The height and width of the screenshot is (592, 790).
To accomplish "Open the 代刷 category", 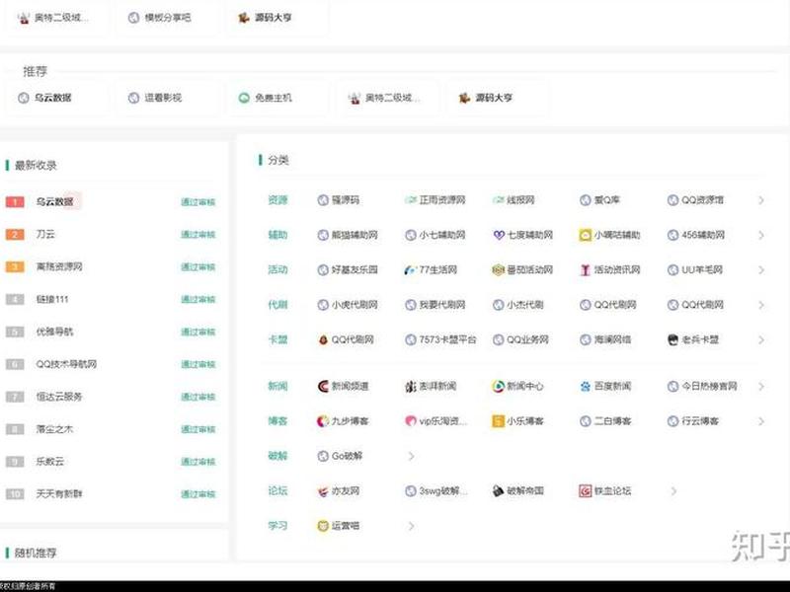I will pos(277,305).
